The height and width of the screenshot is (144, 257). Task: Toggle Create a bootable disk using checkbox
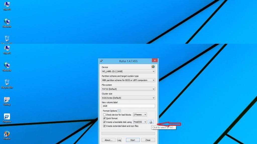click(x=104, y=122)
